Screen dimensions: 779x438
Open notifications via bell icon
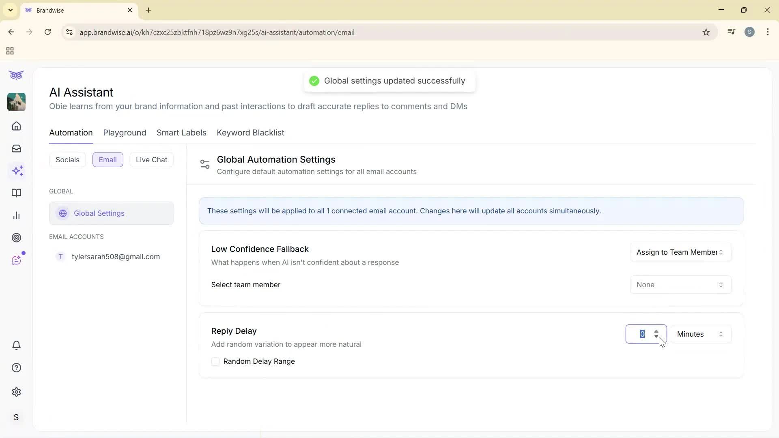coord(16,345)
